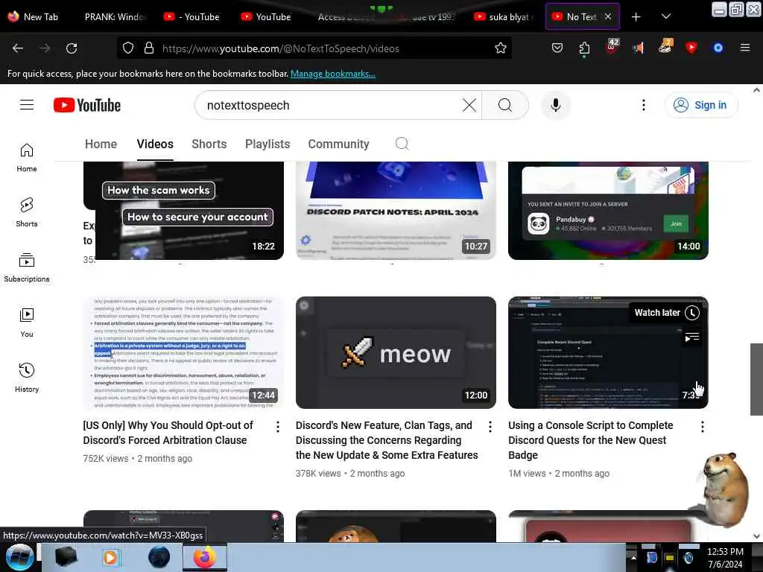
Task: Save page to Pocket
Action: [x=557, y=48]
